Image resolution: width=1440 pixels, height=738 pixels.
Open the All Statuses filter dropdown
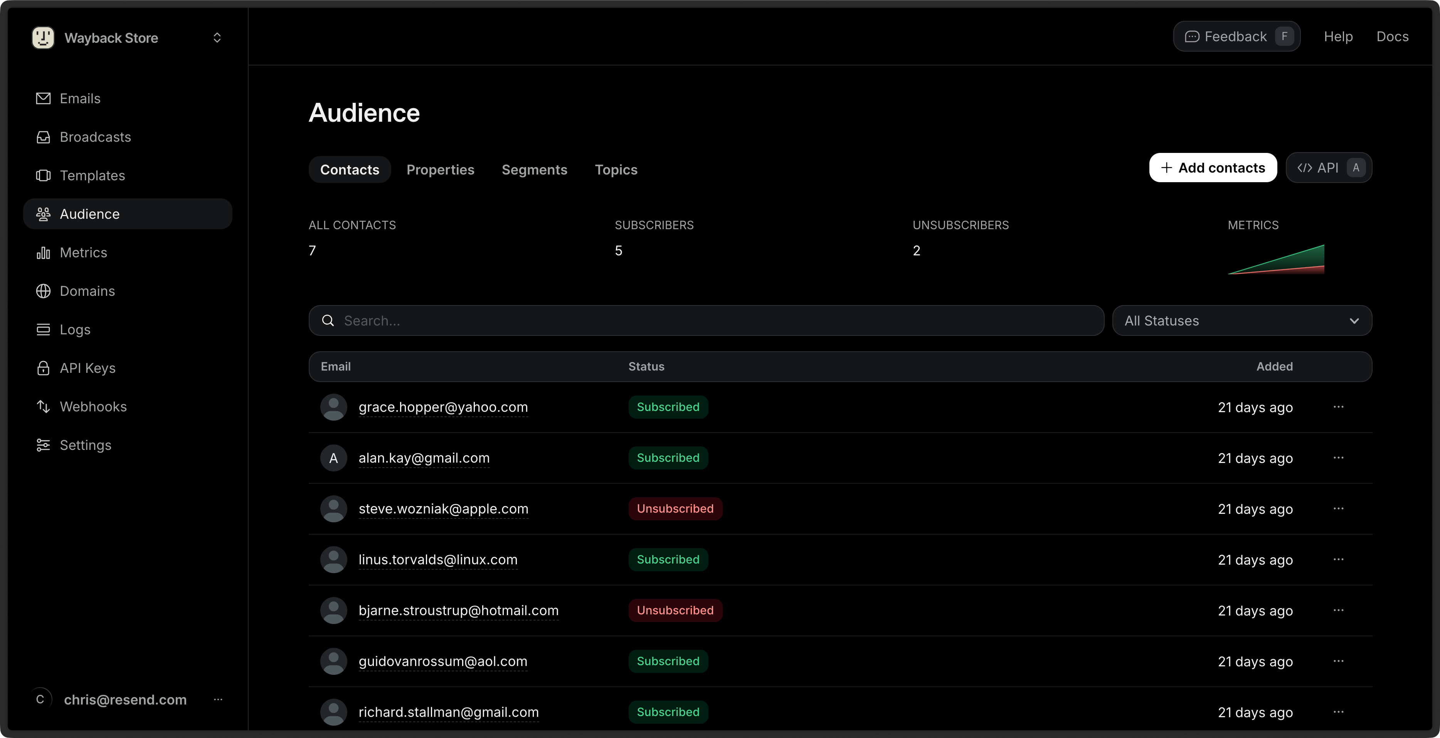(1241, 321)
